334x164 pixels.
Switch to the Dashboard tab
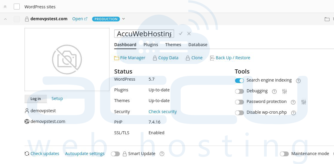[125, 45]
